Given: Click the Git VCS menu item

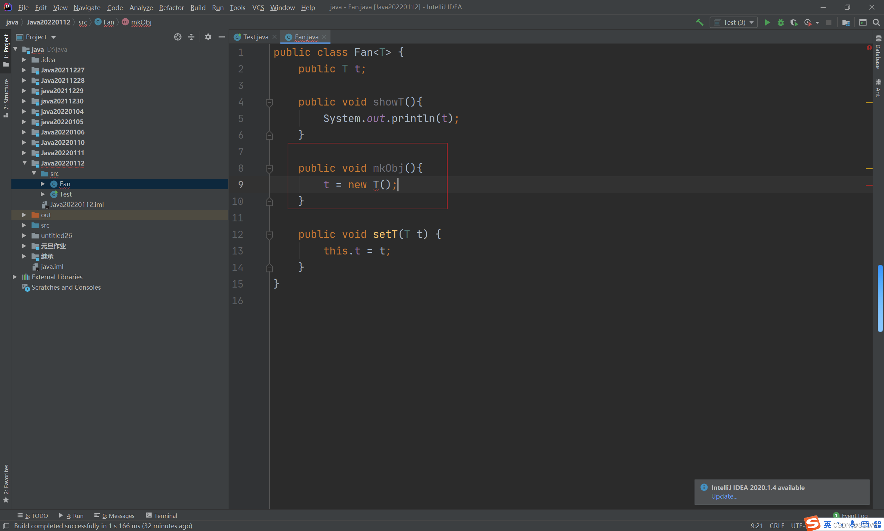Looking at the screenshot, I should [x=258, y=7].
